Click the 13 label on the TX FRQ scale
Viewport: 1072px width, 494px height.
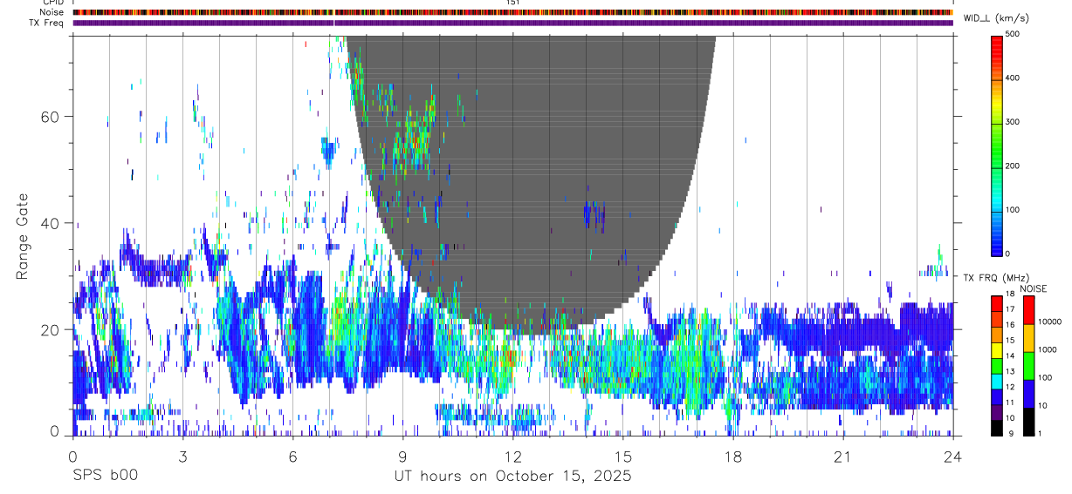click(1011, 372)
